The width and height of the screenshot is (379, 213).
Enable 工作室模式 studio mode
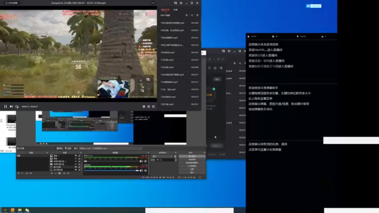coord(192,166)
